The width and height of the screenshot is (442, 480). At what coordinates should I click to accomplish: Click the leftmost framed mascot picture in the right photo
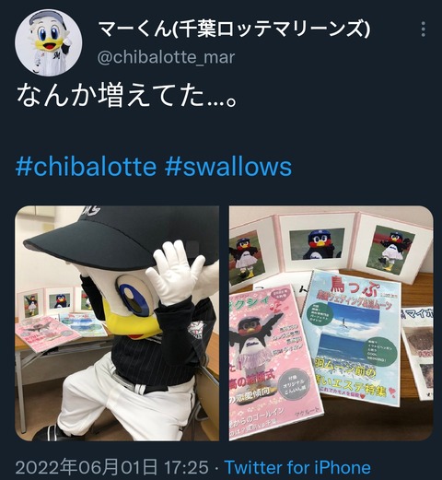coord(246,257)
